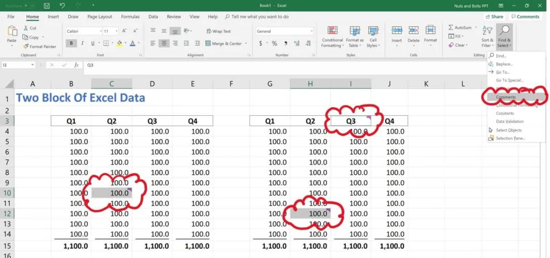Image resolution: width=550 pixels, height=258 pixels.
Task: Open Sort & Filter menu
Action: coord(487,36)
